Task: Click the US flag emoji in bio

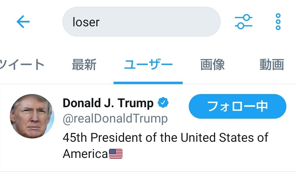Action: [x=116, y=154]
